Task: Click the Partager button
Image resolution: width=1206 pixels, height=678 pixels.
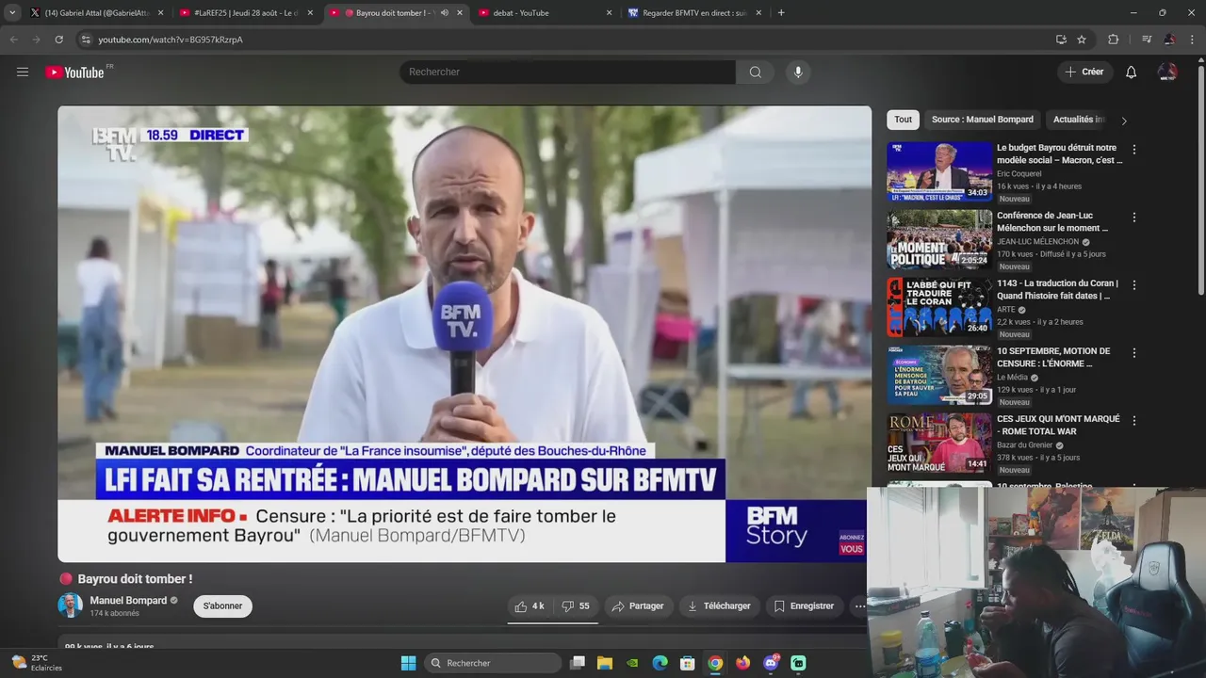Action: [x=638, y=606]
